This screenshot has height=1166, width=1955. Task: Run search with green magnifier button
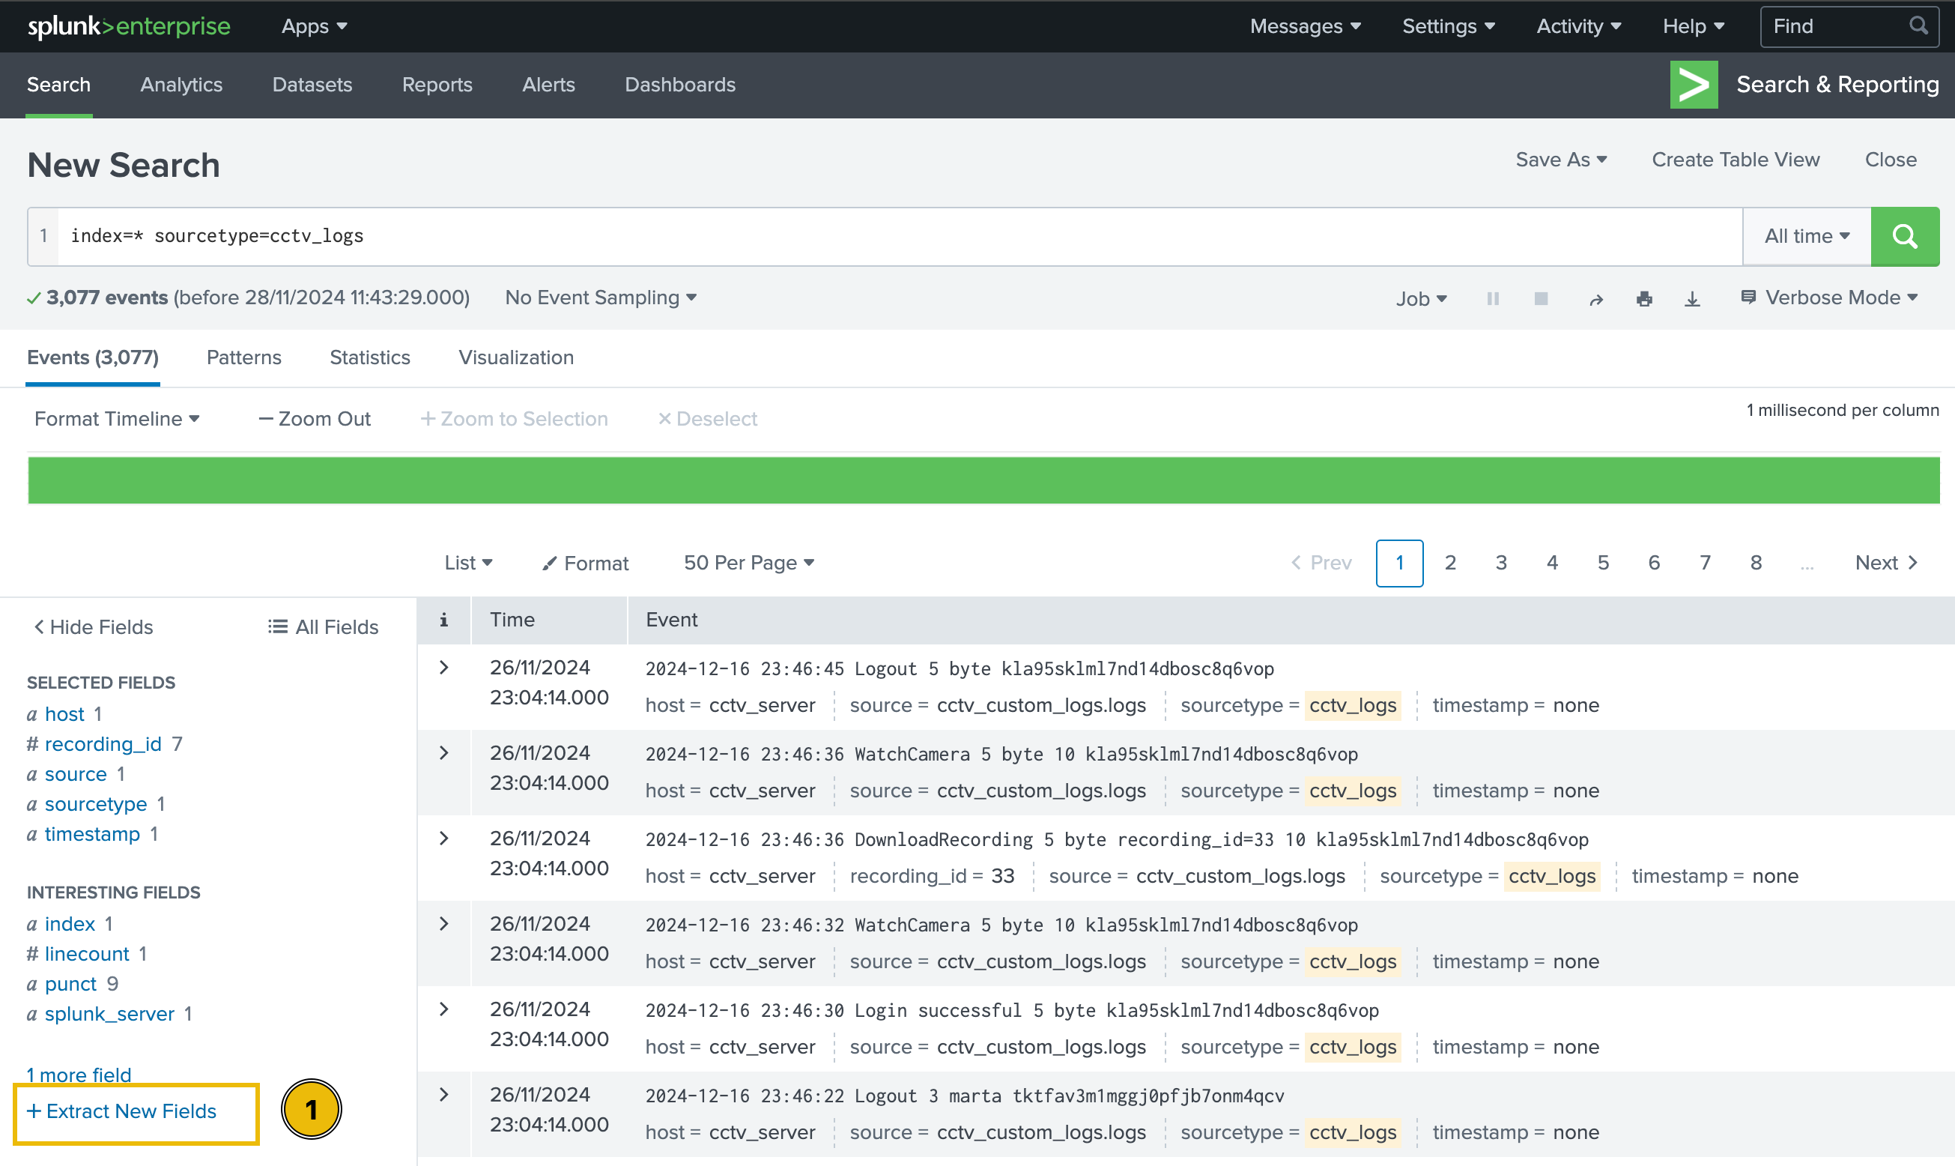coord(1905,236)
